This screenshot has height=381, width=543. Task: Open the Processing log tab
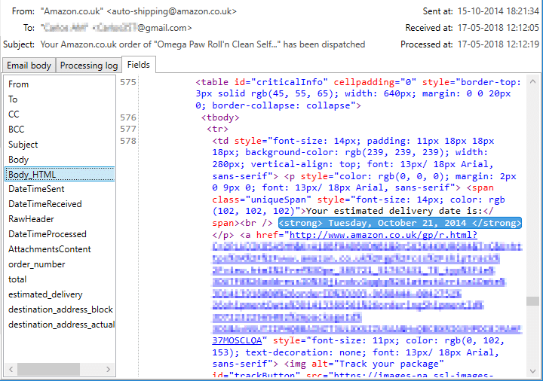pos(89,66)
